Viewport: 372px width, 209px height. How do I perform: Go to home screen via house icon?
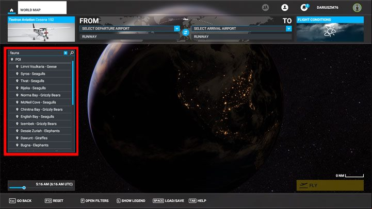[11, 10]
